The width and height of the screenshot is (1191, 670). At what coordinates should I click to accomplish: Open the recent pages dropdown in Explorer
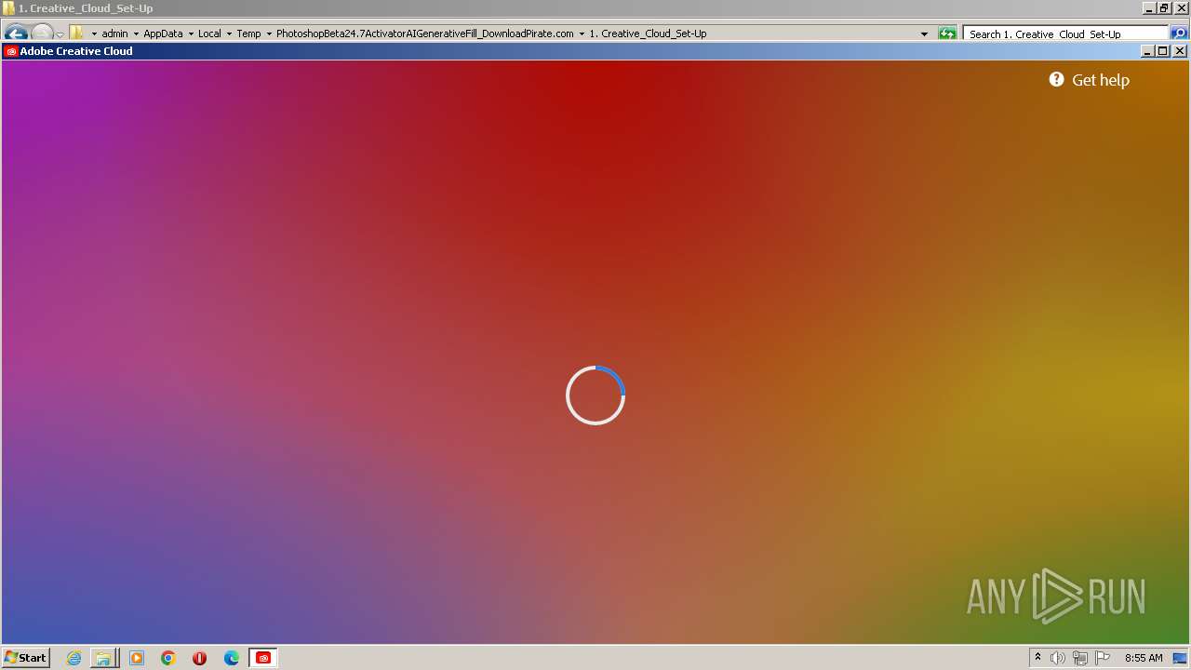point(60,34)
